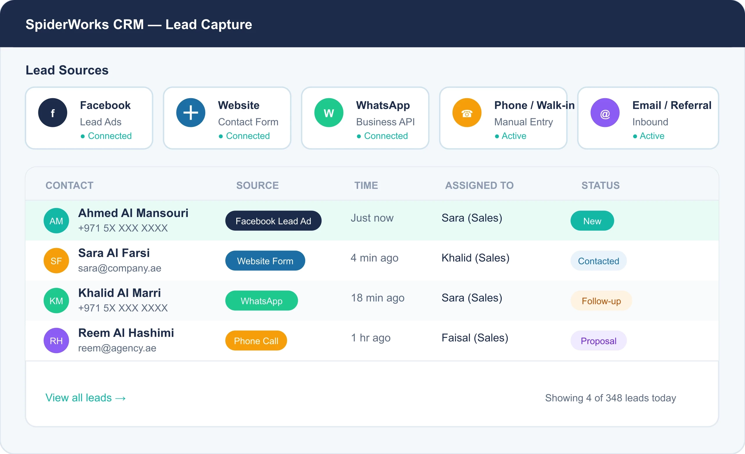This screenshot has width=745, height=454.
Task: Select the Facebook Lead Ad source badge
Action: [x=273, y=221]
